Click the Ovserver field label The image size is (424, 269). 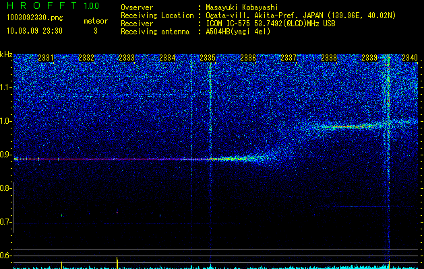(x=137, y=7)
